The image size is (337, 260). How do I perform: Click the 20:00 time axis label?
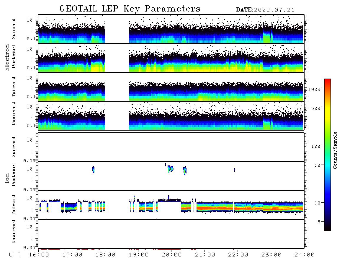click(172, 255)
